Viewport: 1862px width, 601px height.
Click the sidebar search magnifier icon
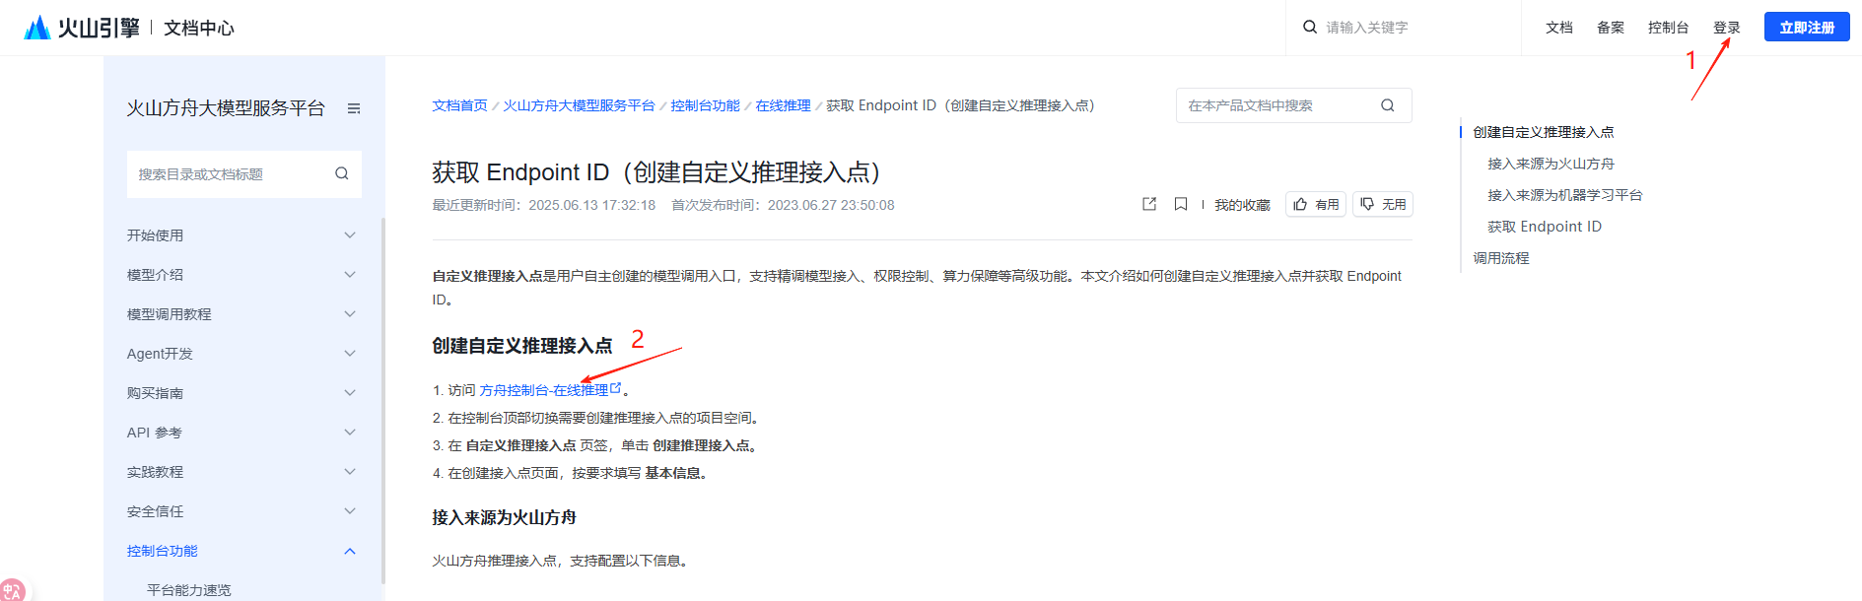pos(342,173)
